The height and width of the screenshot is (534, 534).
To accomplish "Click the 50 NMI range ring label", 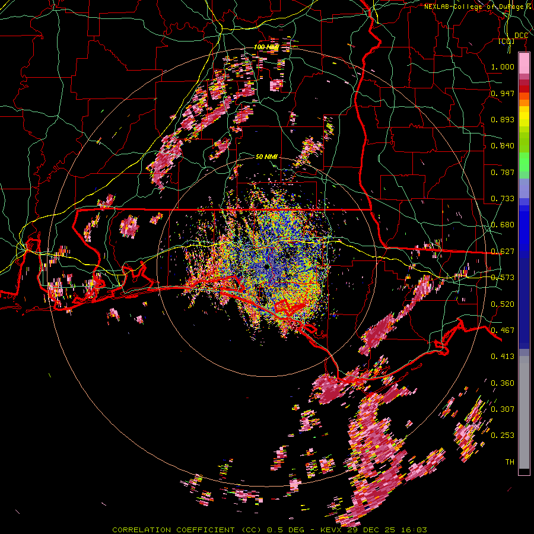I will point(266,157).
